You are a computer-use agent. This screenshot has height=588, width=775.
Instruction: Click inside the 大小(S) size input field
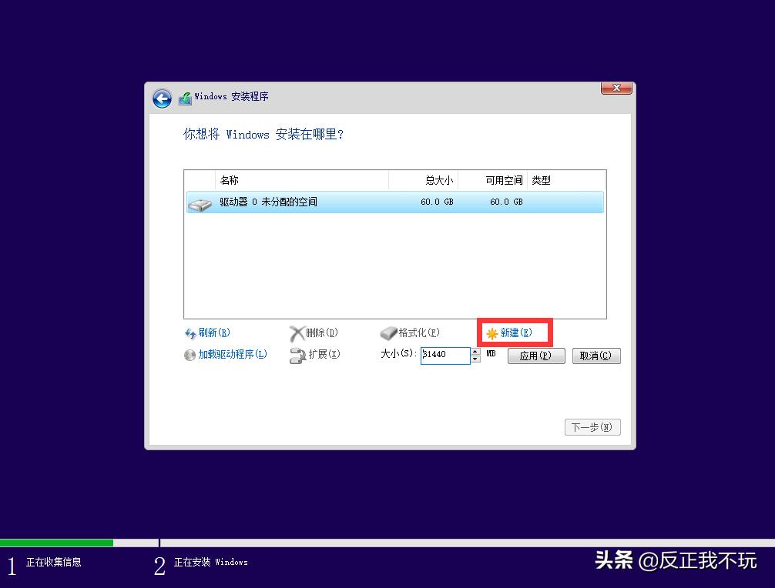[x=447, y=356]
